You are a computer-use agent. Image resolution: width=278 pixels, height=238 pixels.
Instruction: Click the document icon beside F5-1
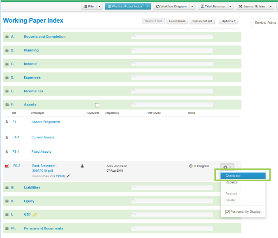pyautogui.click(x=7, y=152)
